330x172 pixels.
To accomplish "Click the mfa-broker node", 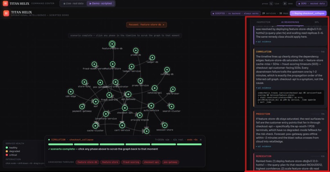I will click(173, 89).
